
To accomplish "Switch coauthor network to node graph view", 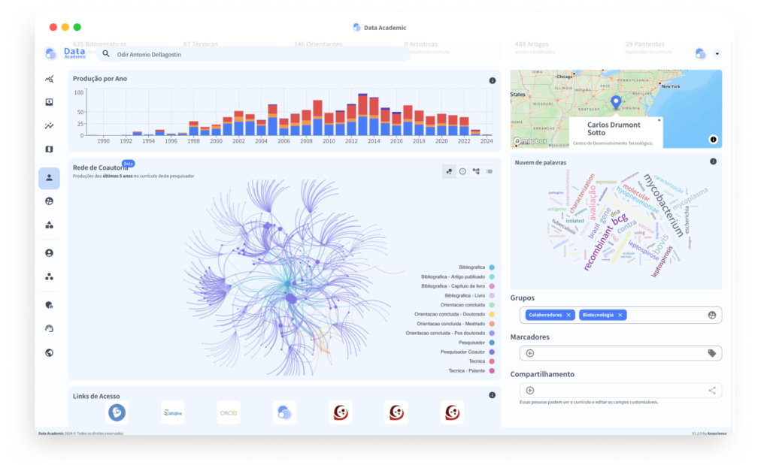I will tap(449, 171).
